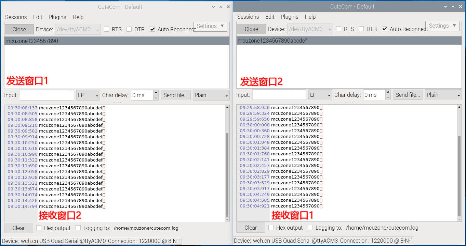Image resolution: width=466 pixels, height=246 pixels.
Task: Select history entry mcuzone1234567890 in left window
Action: point(117,41)
